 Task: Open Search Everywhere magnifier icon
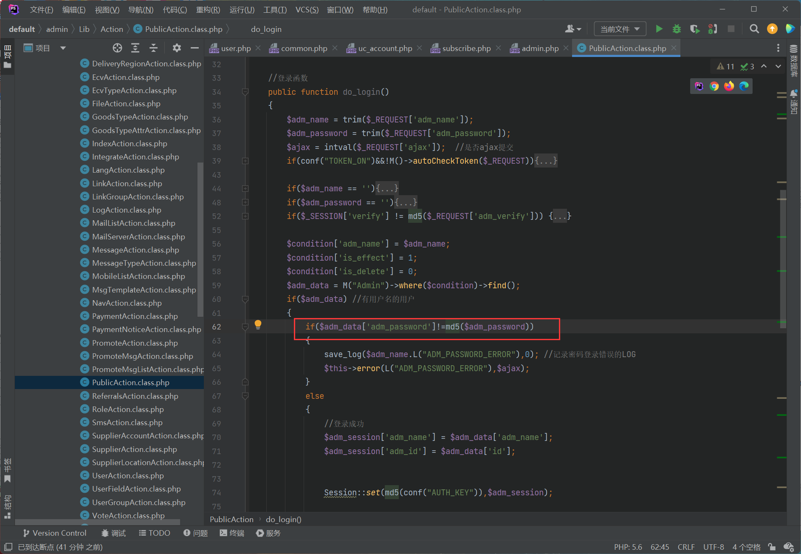tap(754, 29)
